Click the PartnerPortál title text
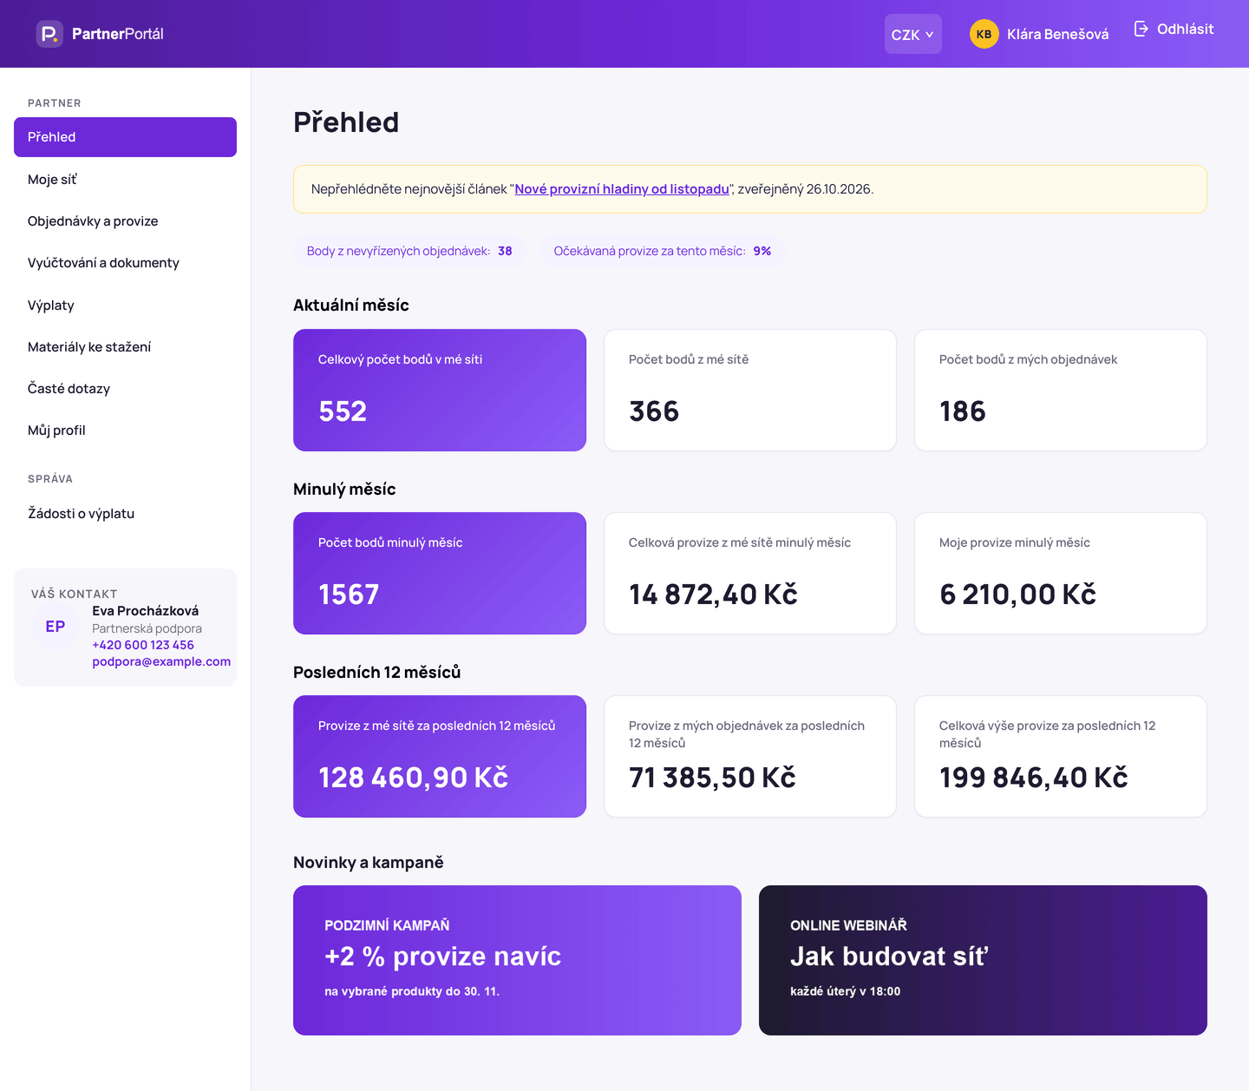The image size is (1249, 1091). [x=118, y=34]
